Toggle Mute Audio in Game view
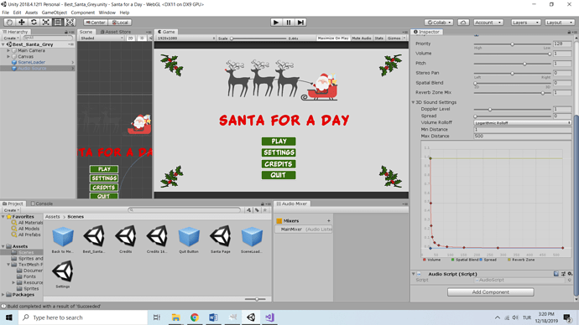This screenshot has width=579, height=325. click(x=362, y=38)
